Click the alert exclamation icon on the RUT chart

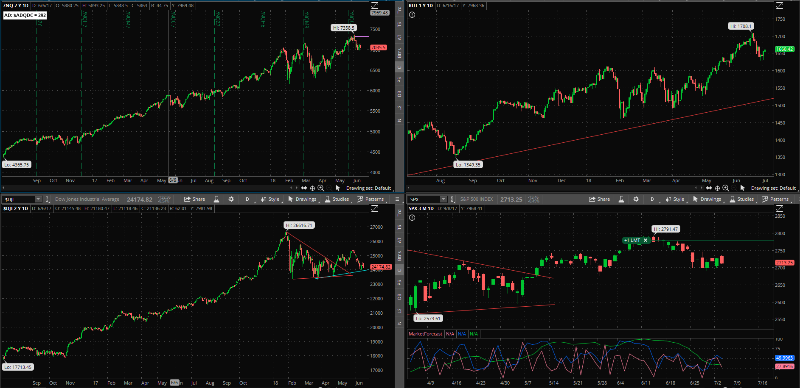point(412,15)
